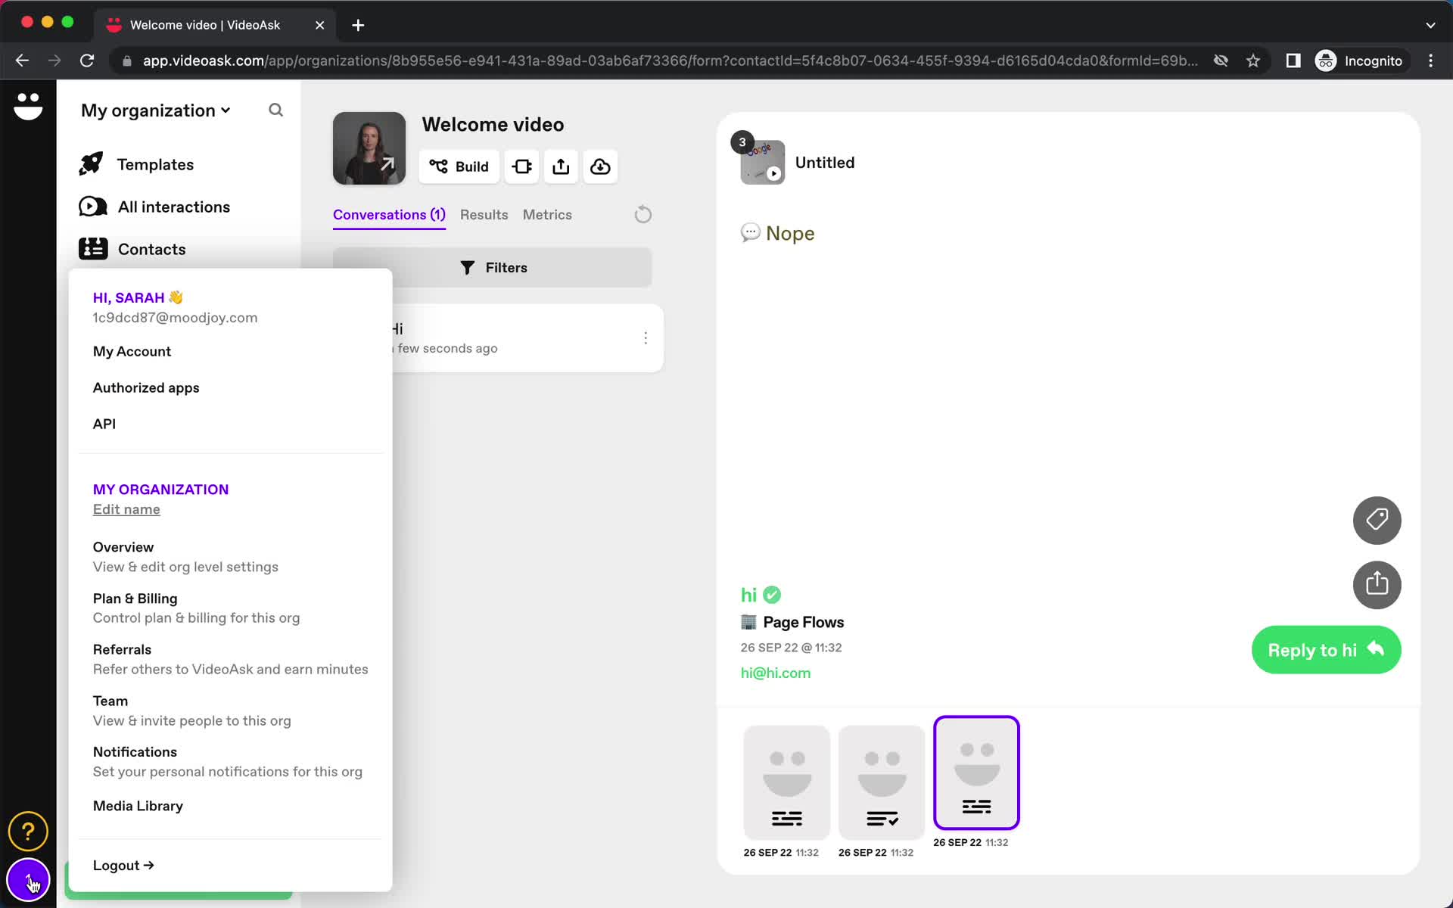Expand the three-dot conversation options menu
This screenshot has height=908, width=1453.
click(x=646, y=338)
